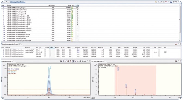Click the red icon in Detailed Analyte Ion Result header

click(x=176, y=44)
